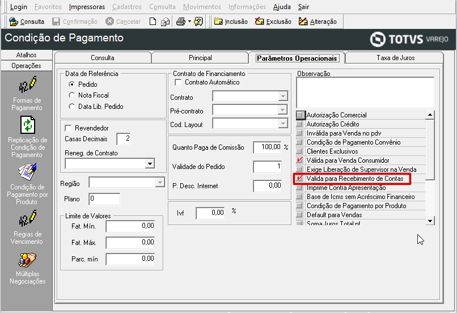Open the Região dropdown
The height and width of the screenshot is (313, 457).
(x=160, y=183)
